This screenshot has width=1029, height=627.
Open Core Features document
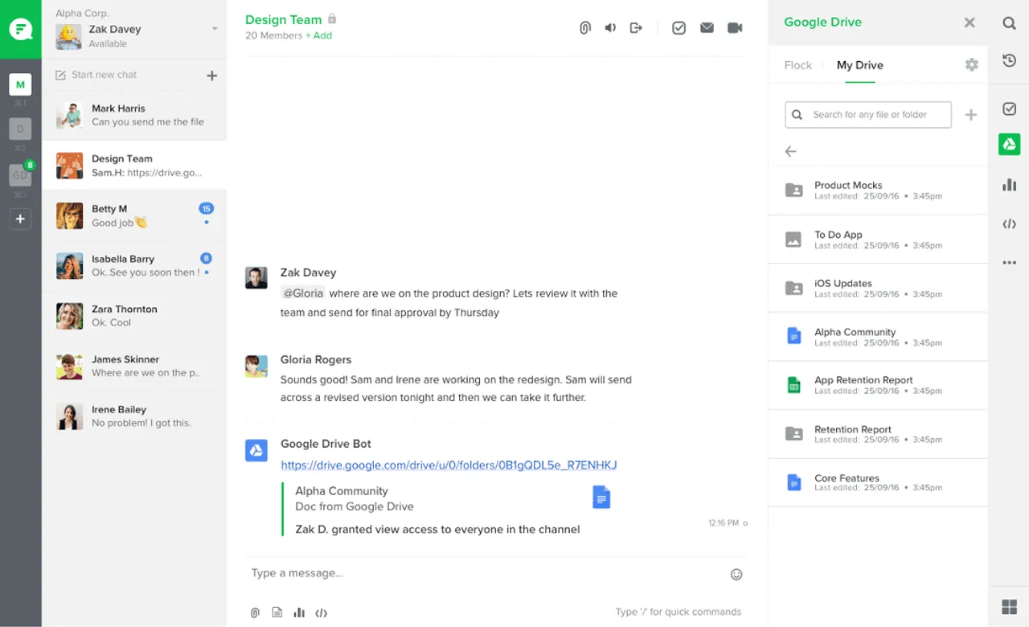pos(878,482)
